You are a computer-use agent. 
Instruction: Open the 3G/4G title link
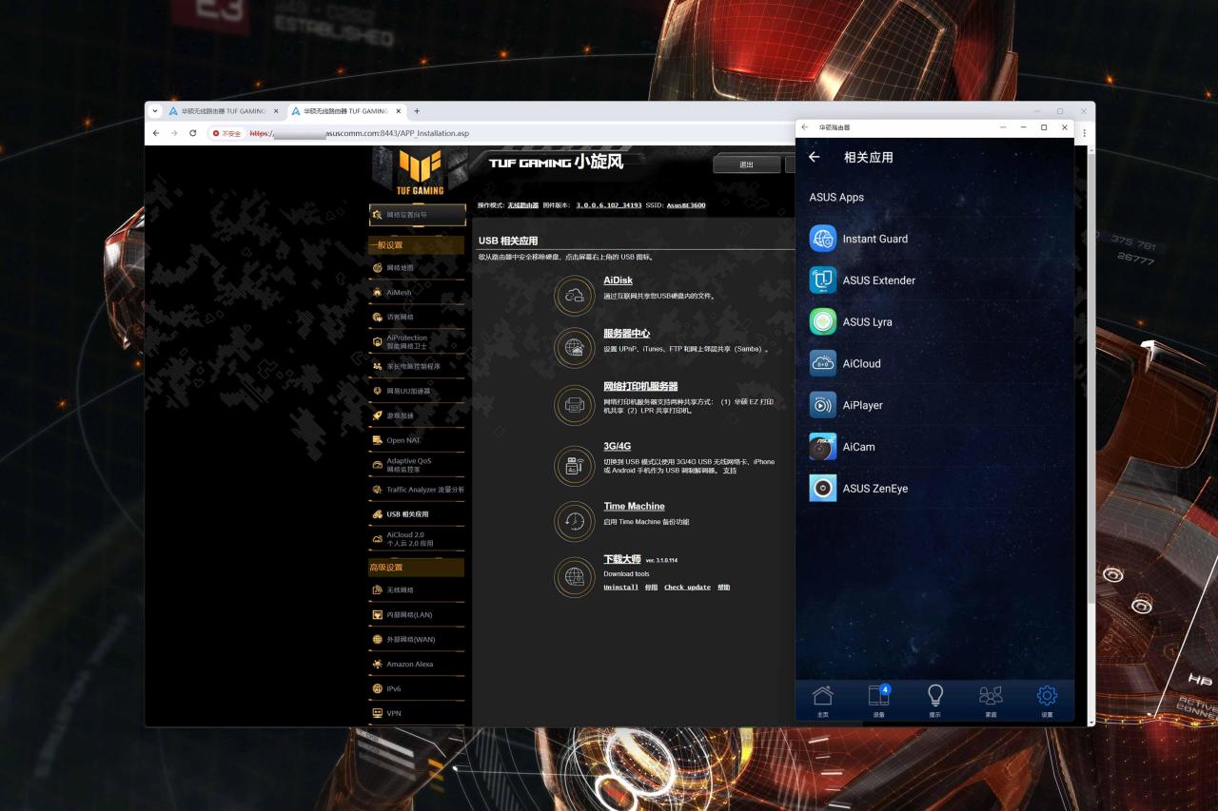coord(618,446)
